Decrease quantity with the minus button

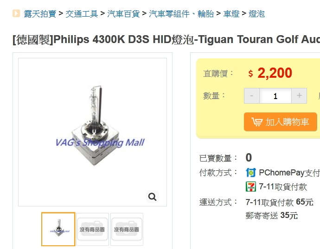coord(252,96)
